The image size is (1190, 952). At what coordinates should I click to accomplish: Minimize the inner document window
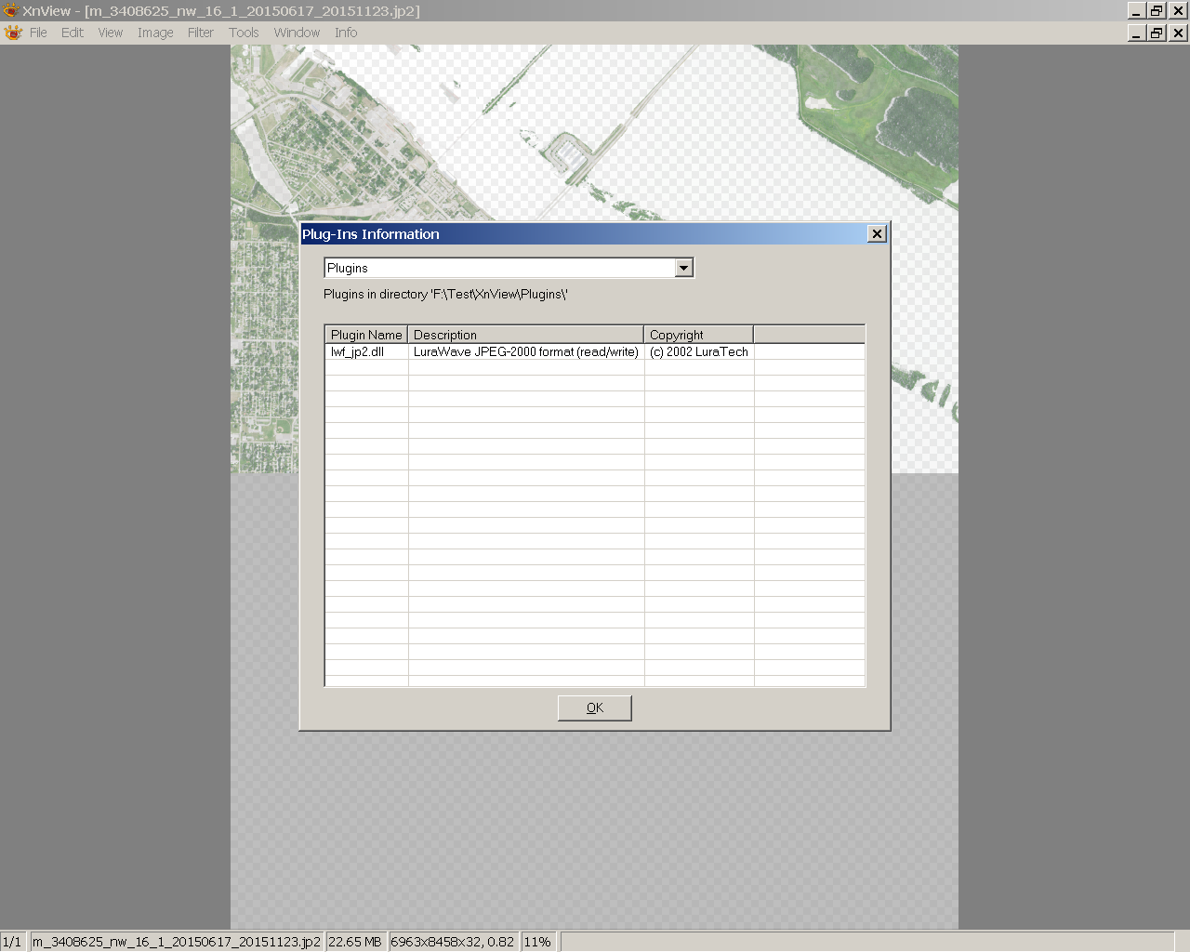click(x=1136, y=33)
